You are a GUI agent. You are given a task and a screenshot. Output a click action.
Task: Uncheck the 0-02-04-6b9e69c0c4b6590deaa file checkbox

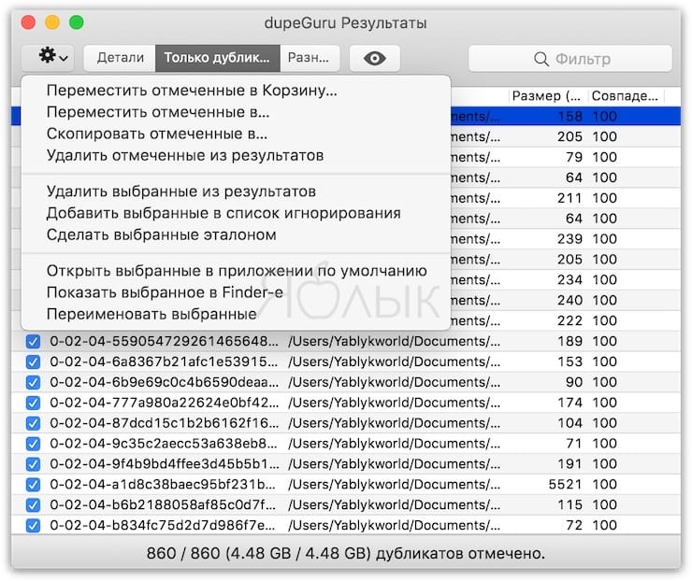click(33, 382)
